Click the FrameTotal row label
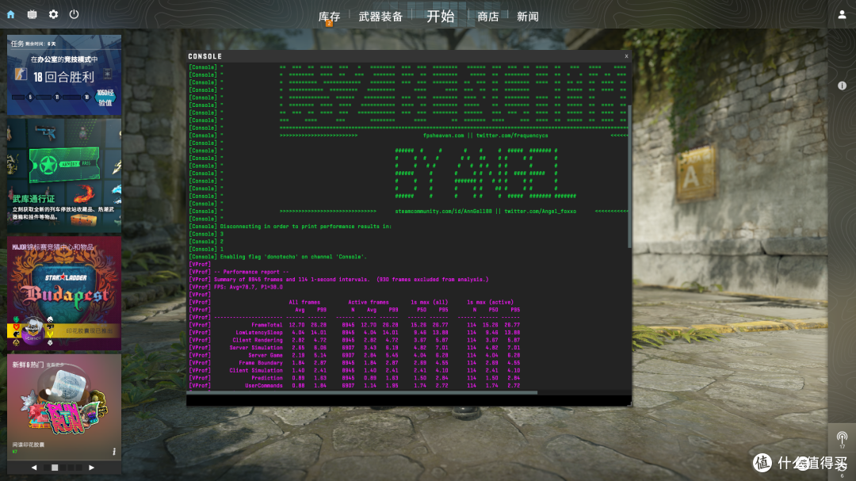Screen dimensions: 856x481 click(267, 325)
